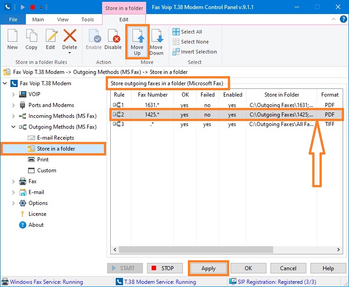Switch to the Edit ribbon tab
This screenshot has width=349, height=287.
tap(124, 19)
